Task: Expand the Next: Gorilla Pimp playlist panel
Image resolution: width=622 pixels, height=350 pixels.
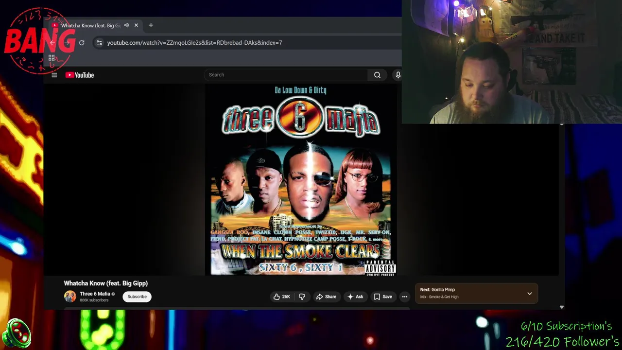Action: pyautogui.click(x=530, y=294)
